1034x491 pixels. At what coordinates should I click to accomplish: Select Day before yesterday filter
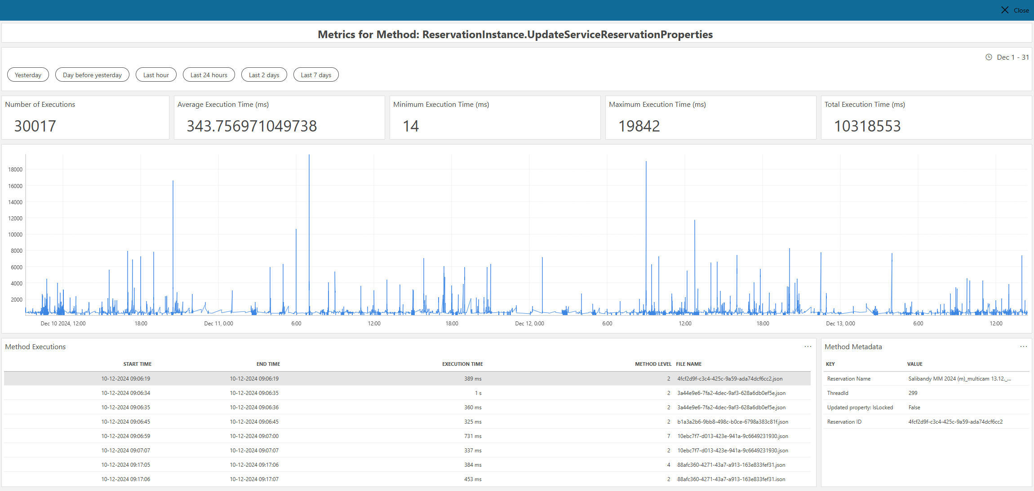(x=92, y=75)
